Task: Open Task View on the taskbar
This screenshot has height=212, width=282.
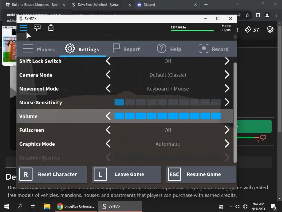Action: tap(33, 206)
